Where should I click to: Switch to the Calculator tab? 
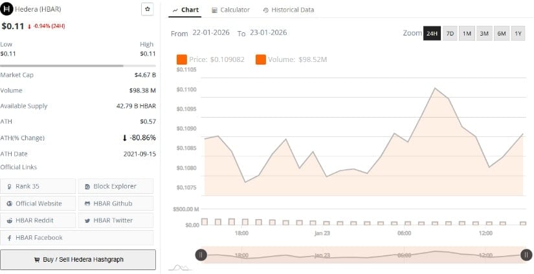click(x=230, y=10)
